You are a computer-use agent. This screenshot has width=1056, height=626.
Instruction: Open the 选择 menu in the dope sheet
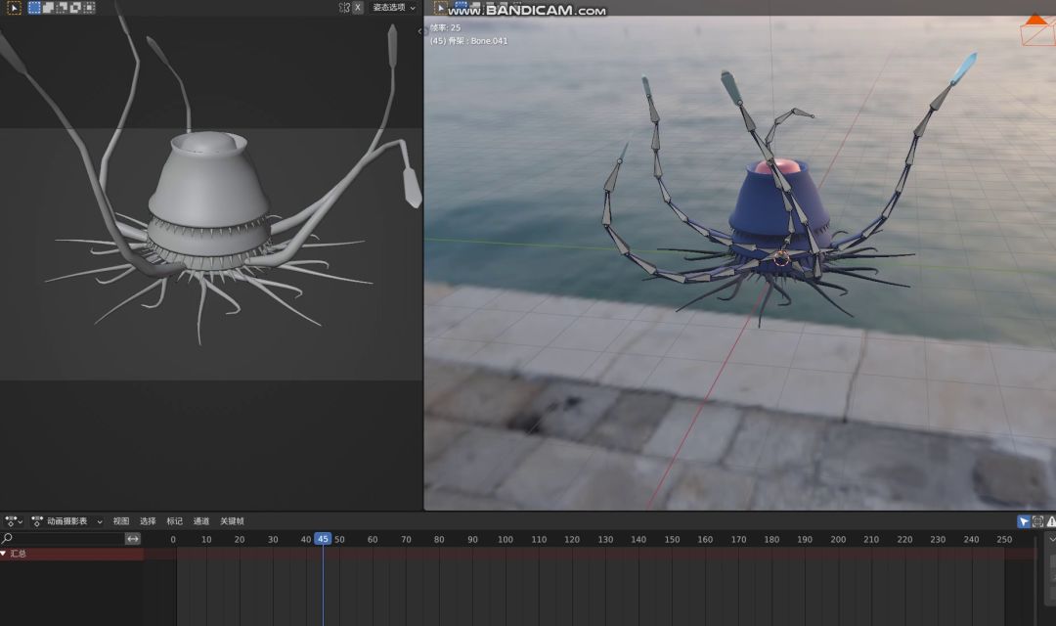(148, 521)
